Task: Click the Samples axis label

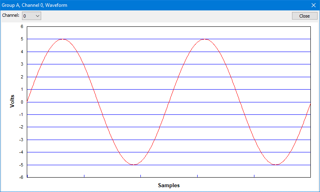Action: point(169,185)
